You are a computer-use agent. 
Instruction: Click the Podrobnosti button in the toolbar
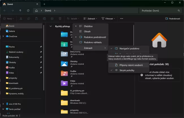[173, 19]
